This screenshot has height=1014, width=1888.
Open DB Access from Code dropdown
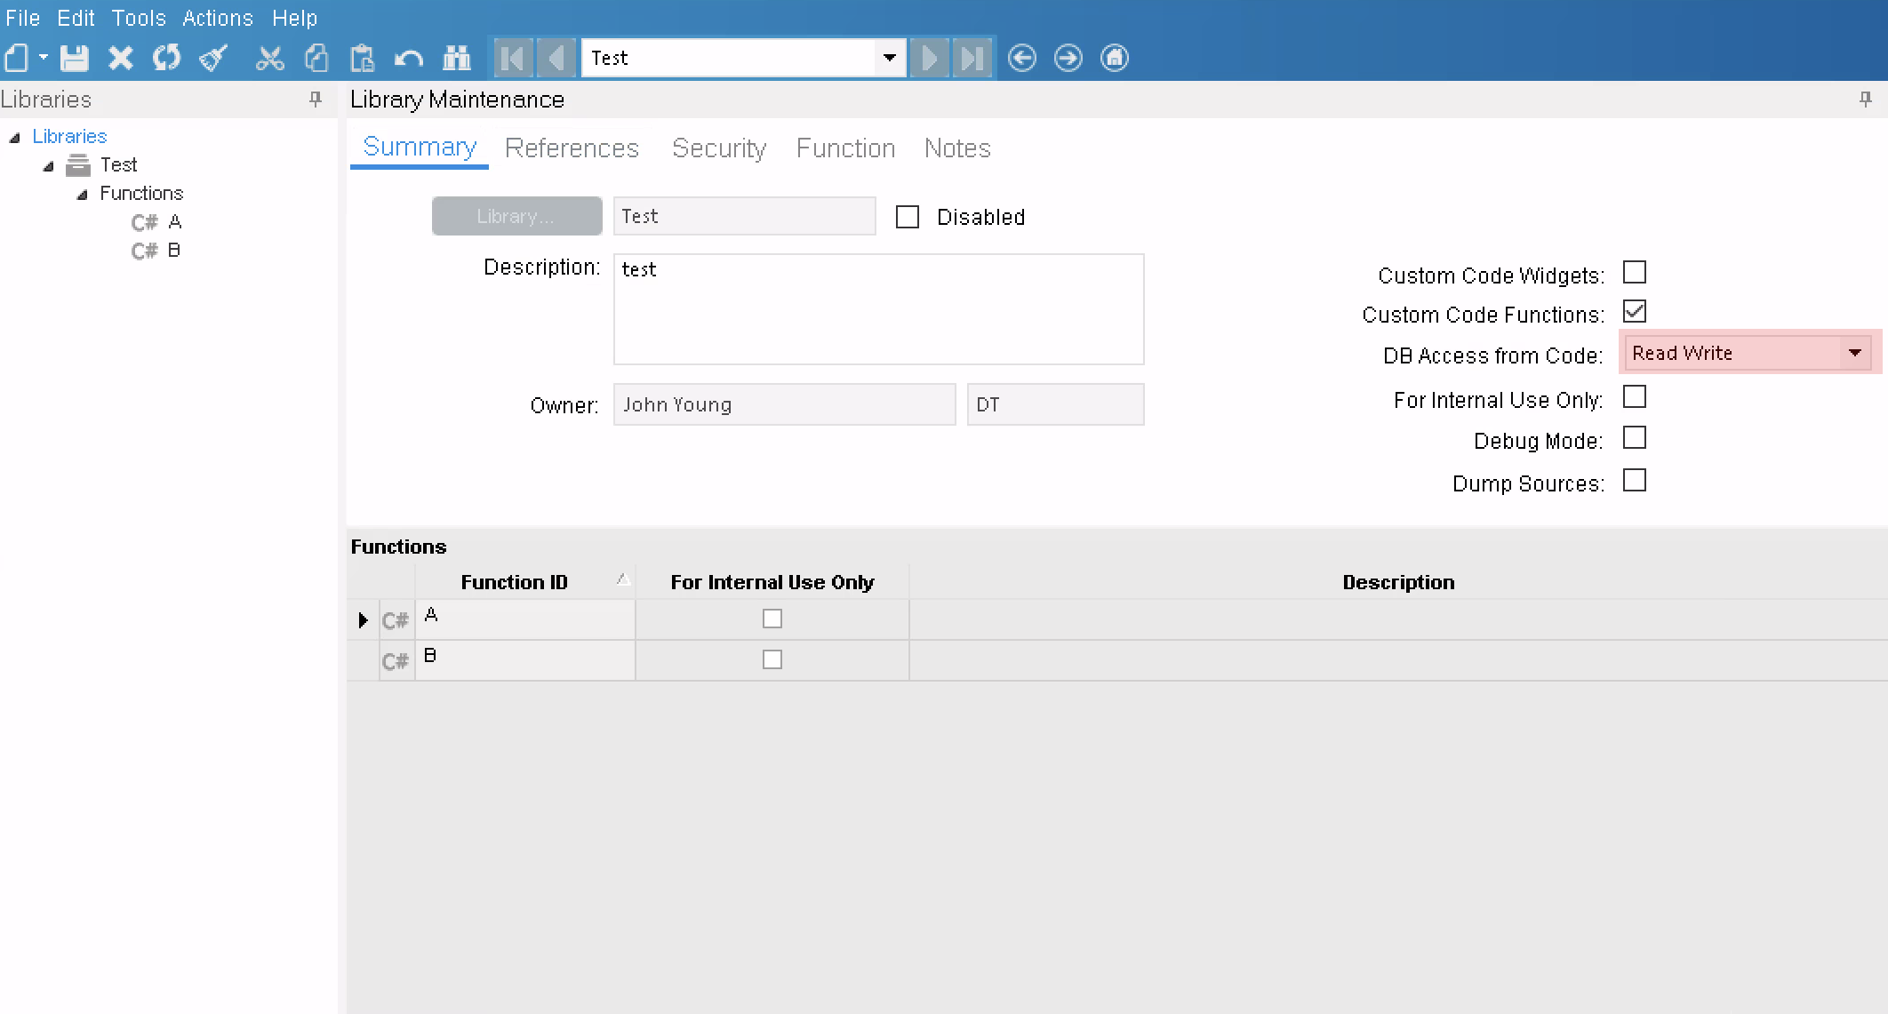click(1855, 354)
